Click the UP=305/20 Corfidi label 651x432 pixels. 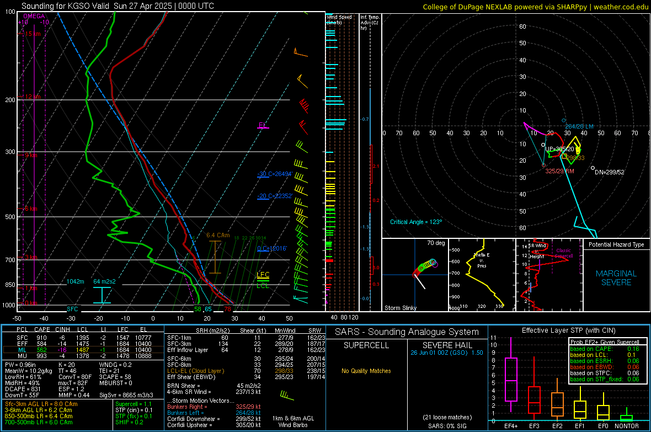click(x=559, y=149)
